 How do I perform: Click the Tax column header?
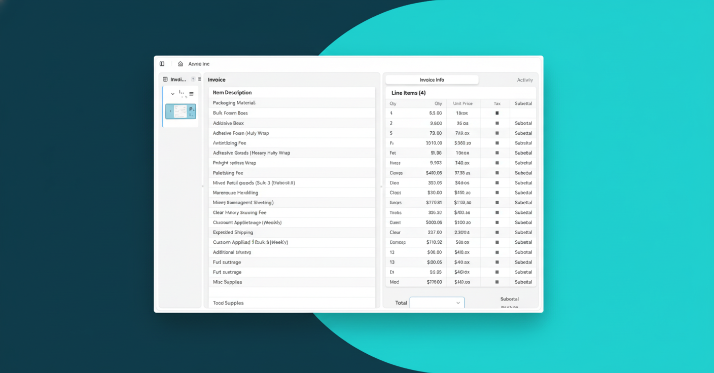click(497, 103)
